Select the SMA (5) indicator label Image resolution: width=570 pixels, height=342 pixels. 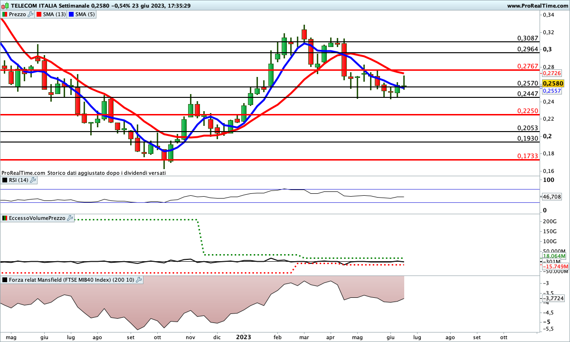(85, 14)
